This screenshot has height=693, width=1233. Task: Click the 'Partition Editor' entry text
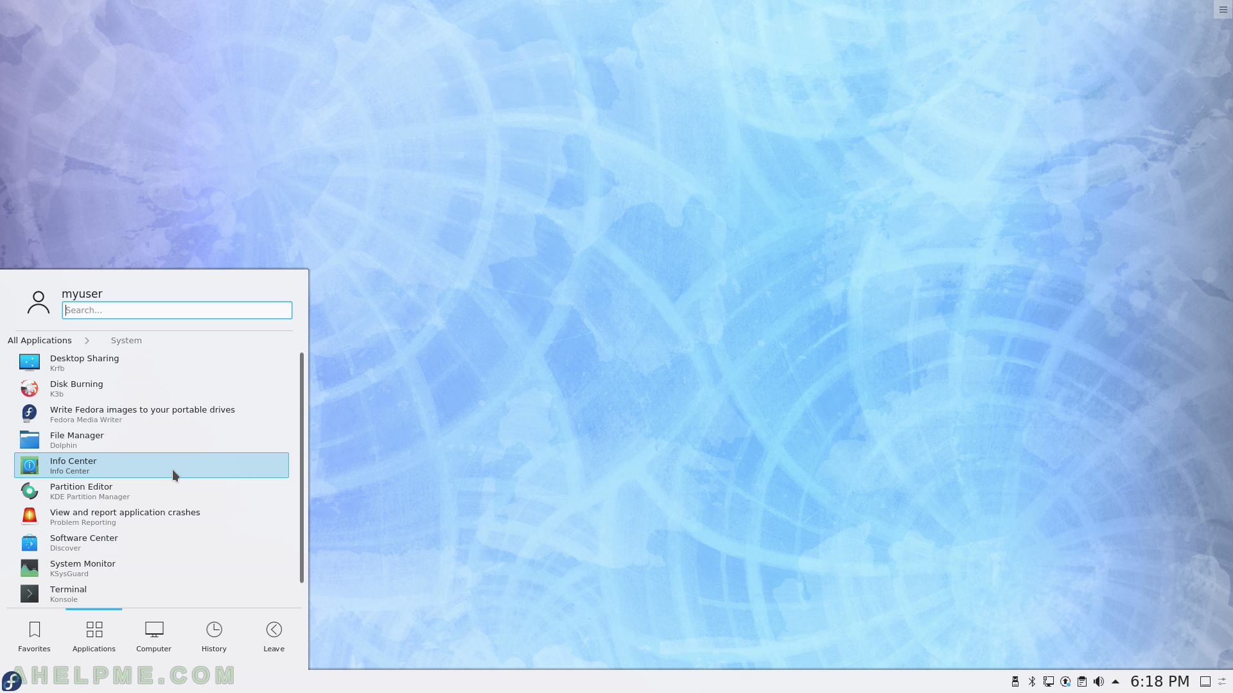pyautogui.click(x=81, y=487)
